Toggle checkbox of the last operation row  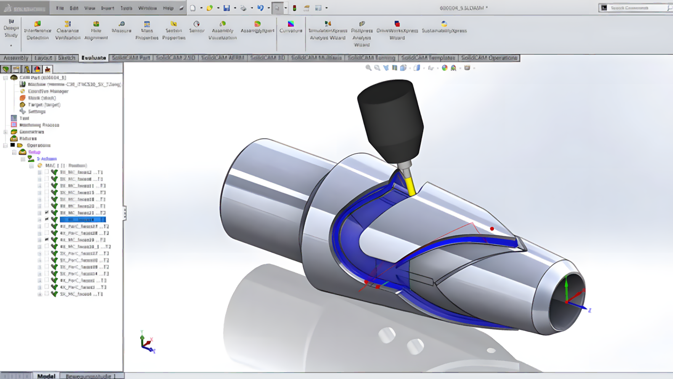(x=47, y=294)
